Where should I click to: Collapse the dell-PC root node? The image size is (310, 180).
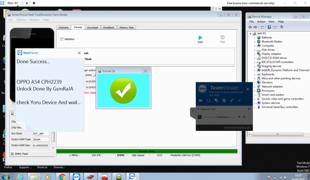pos(250,33)
